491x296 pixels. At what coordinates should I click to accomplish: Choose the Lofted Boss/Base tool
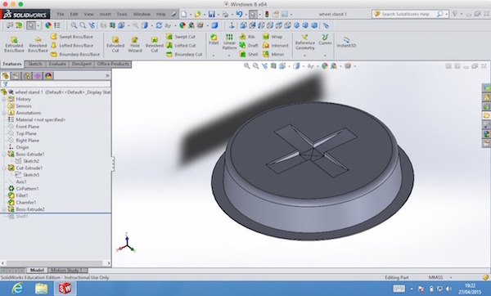click(x=72, y=45)
